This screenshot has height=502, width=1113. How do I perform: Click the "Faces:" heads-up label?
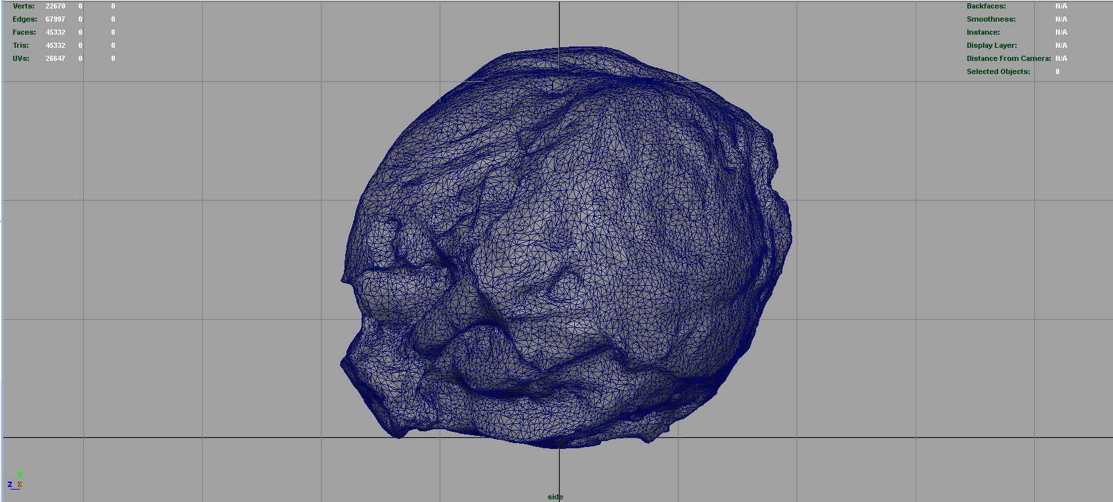[x=24, y=32]
